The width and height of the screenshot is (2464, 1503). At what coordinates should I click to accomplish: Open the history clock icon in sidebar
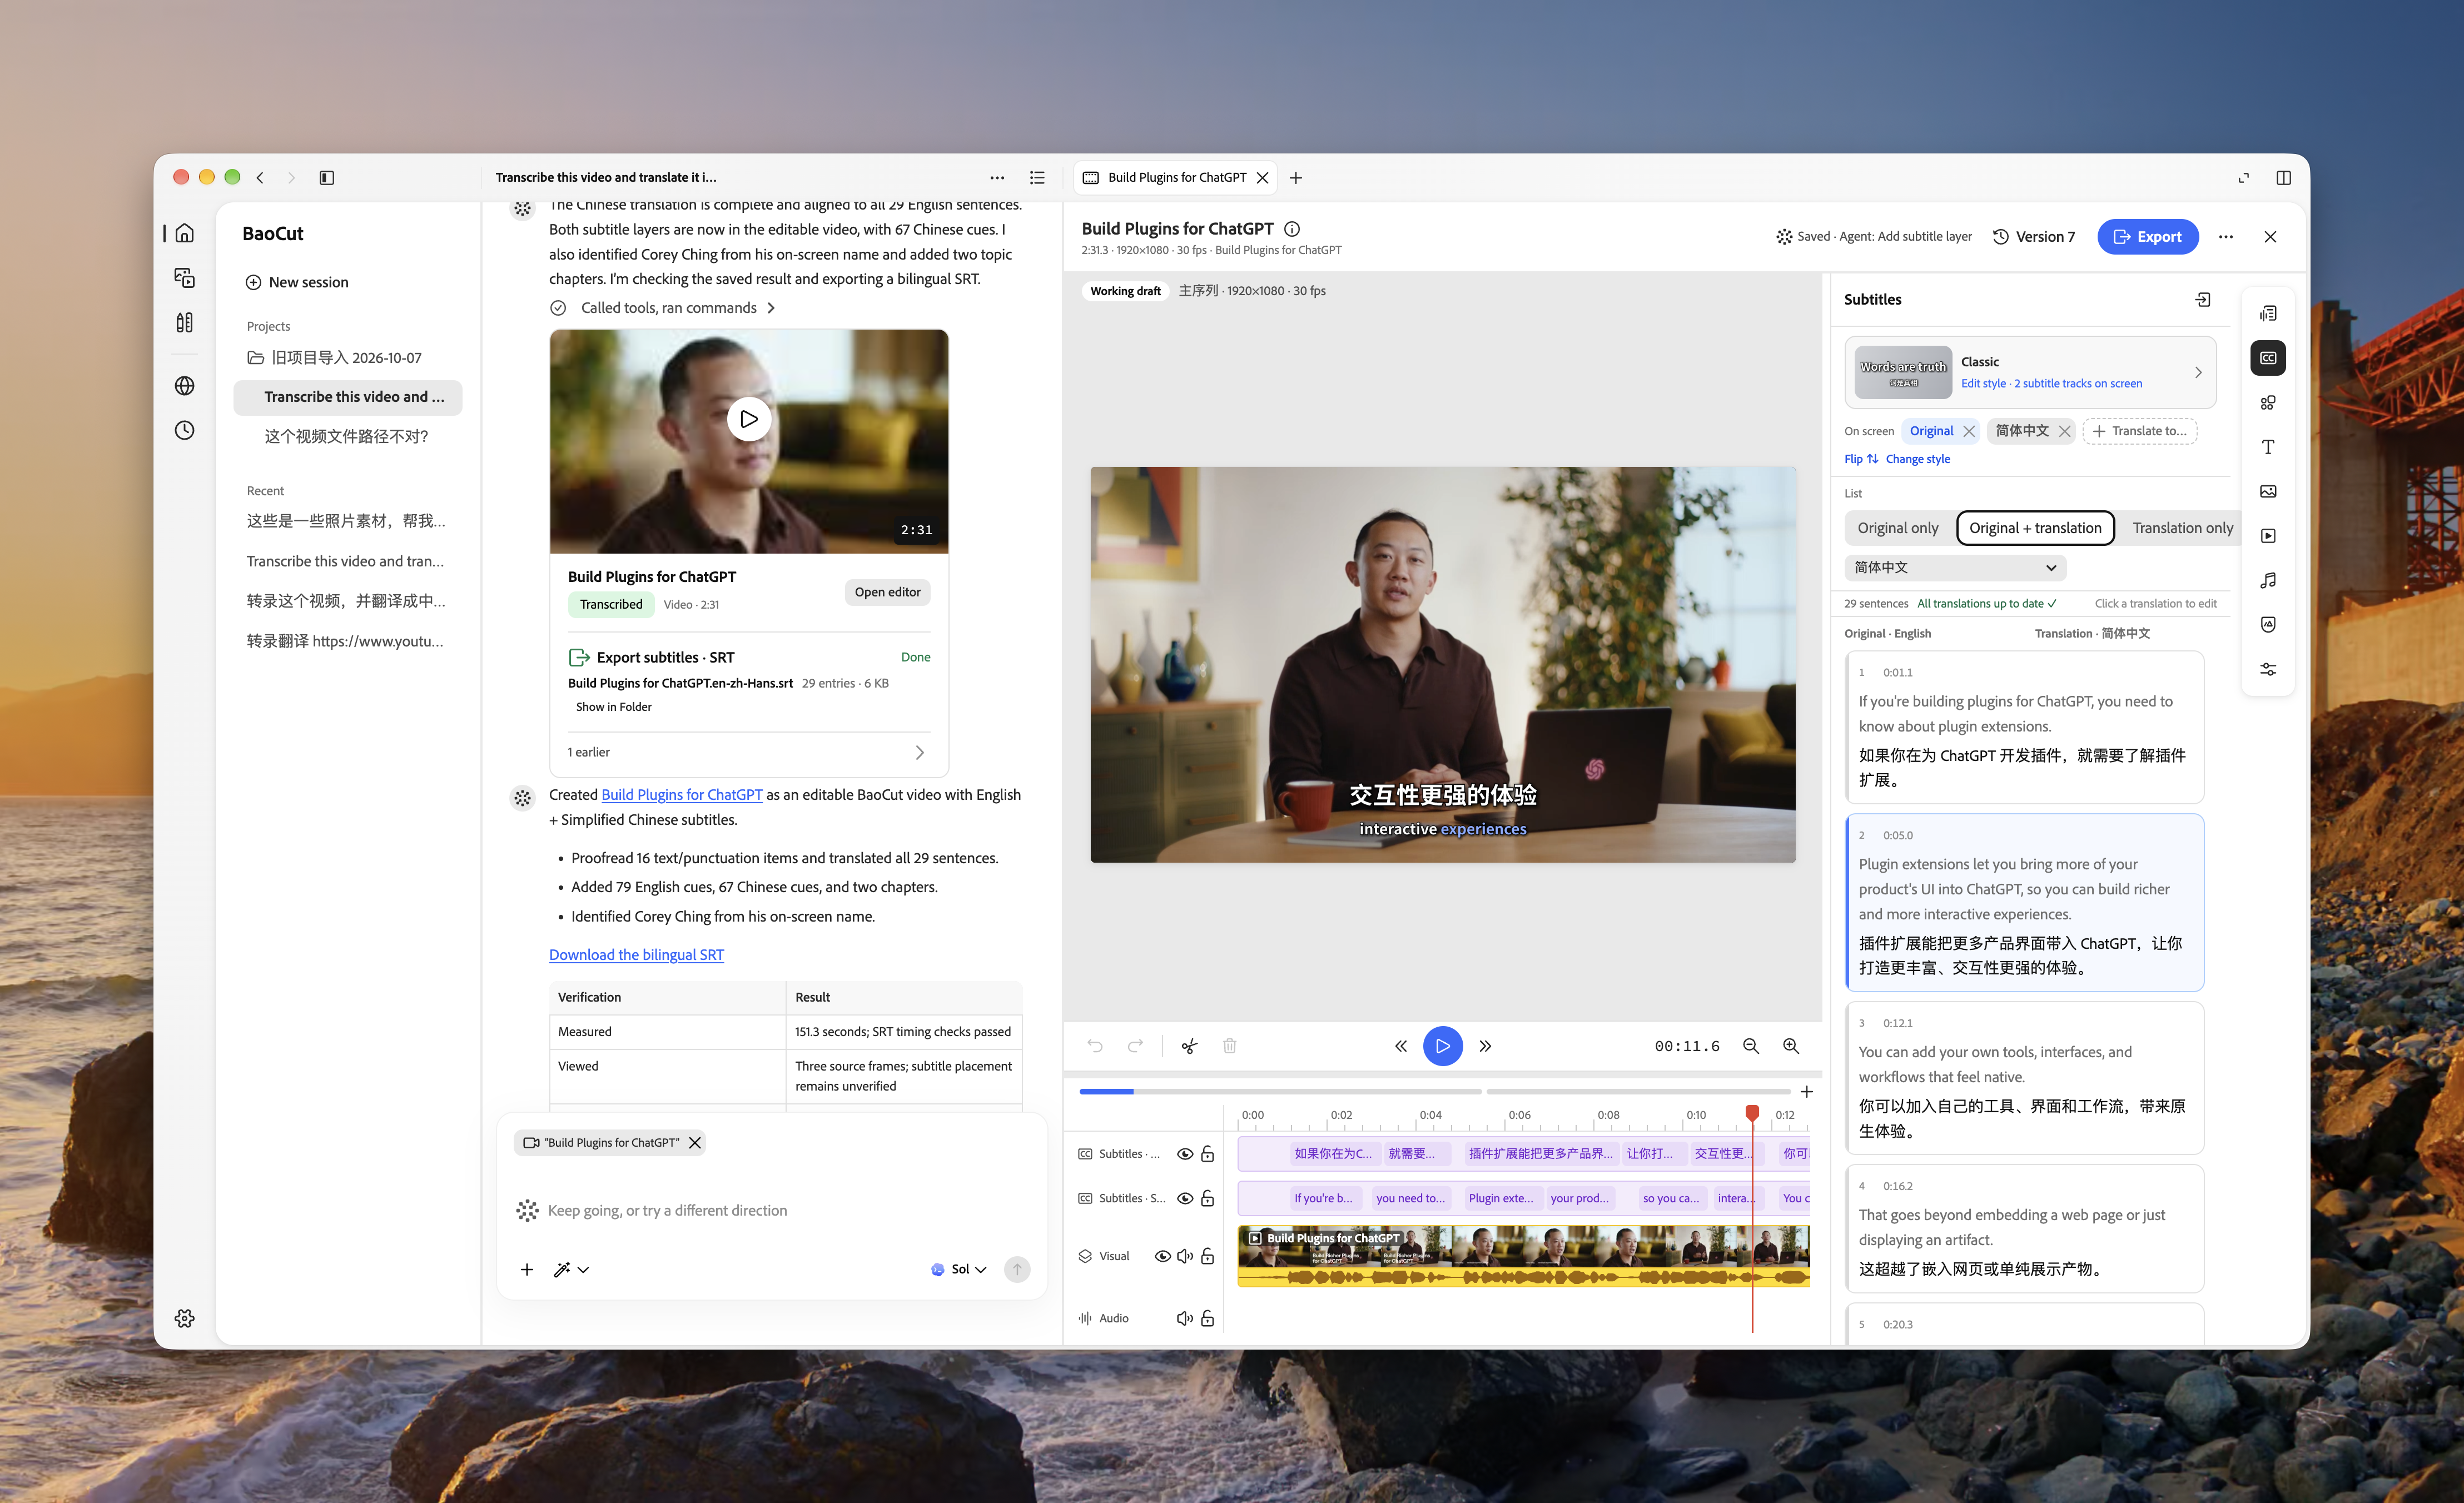(x=184, y=430)
